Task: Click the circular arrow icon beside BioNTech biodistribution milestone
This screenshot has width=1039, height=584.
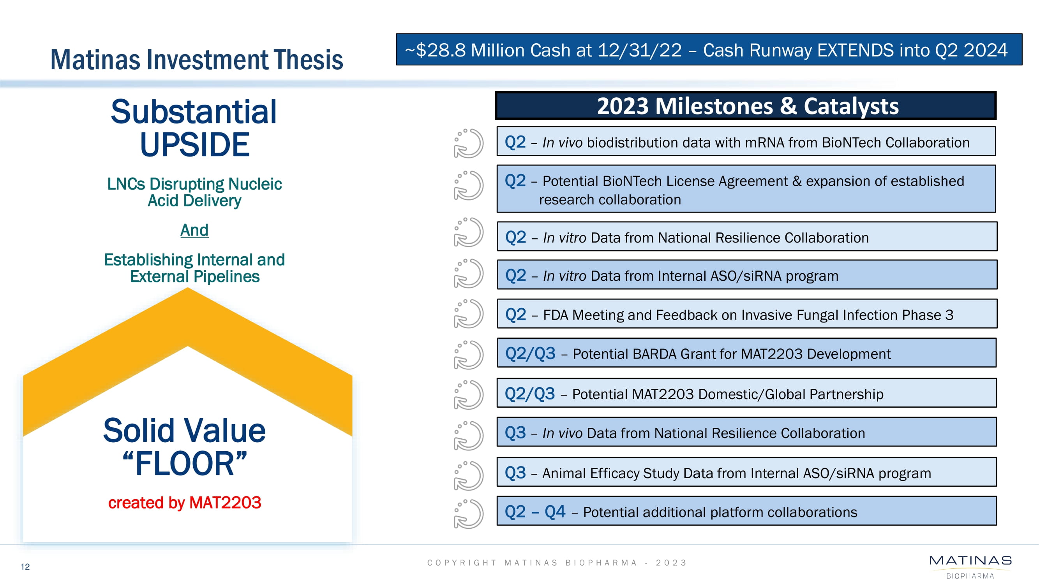Action: pyautogui.click(x=468, y=144)
